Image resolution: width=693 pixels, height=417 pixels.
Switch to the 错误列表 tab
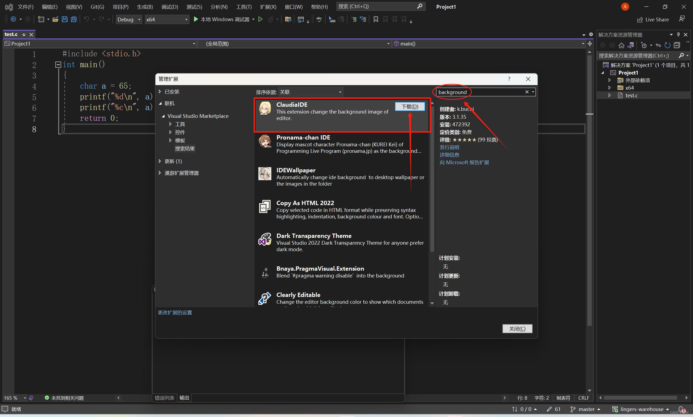[165, 397]
